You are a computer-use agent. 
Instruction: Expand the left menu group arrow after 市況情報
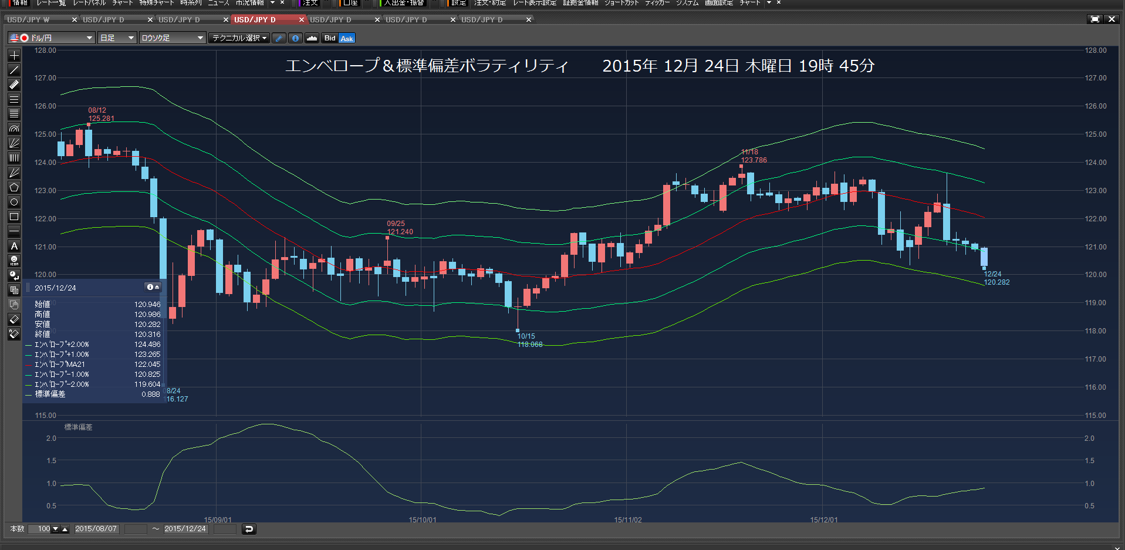pos(272,3)
